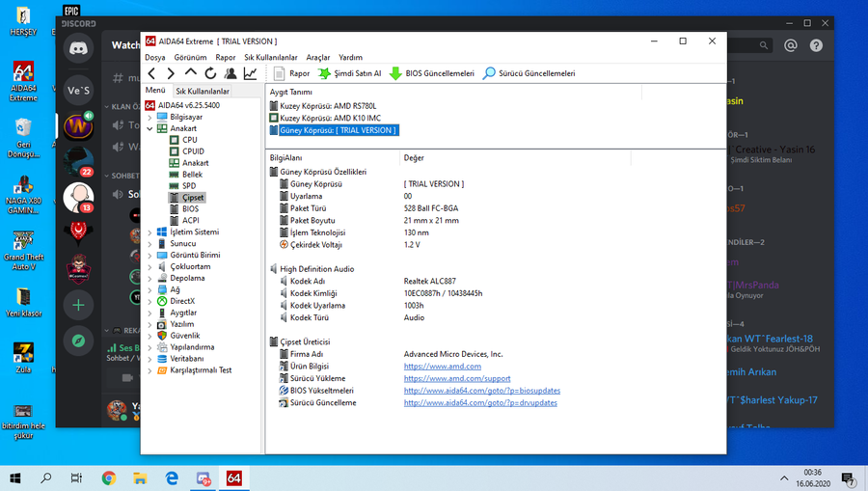
Task: Open Discord help question mark icon
Action: [816, 45]
